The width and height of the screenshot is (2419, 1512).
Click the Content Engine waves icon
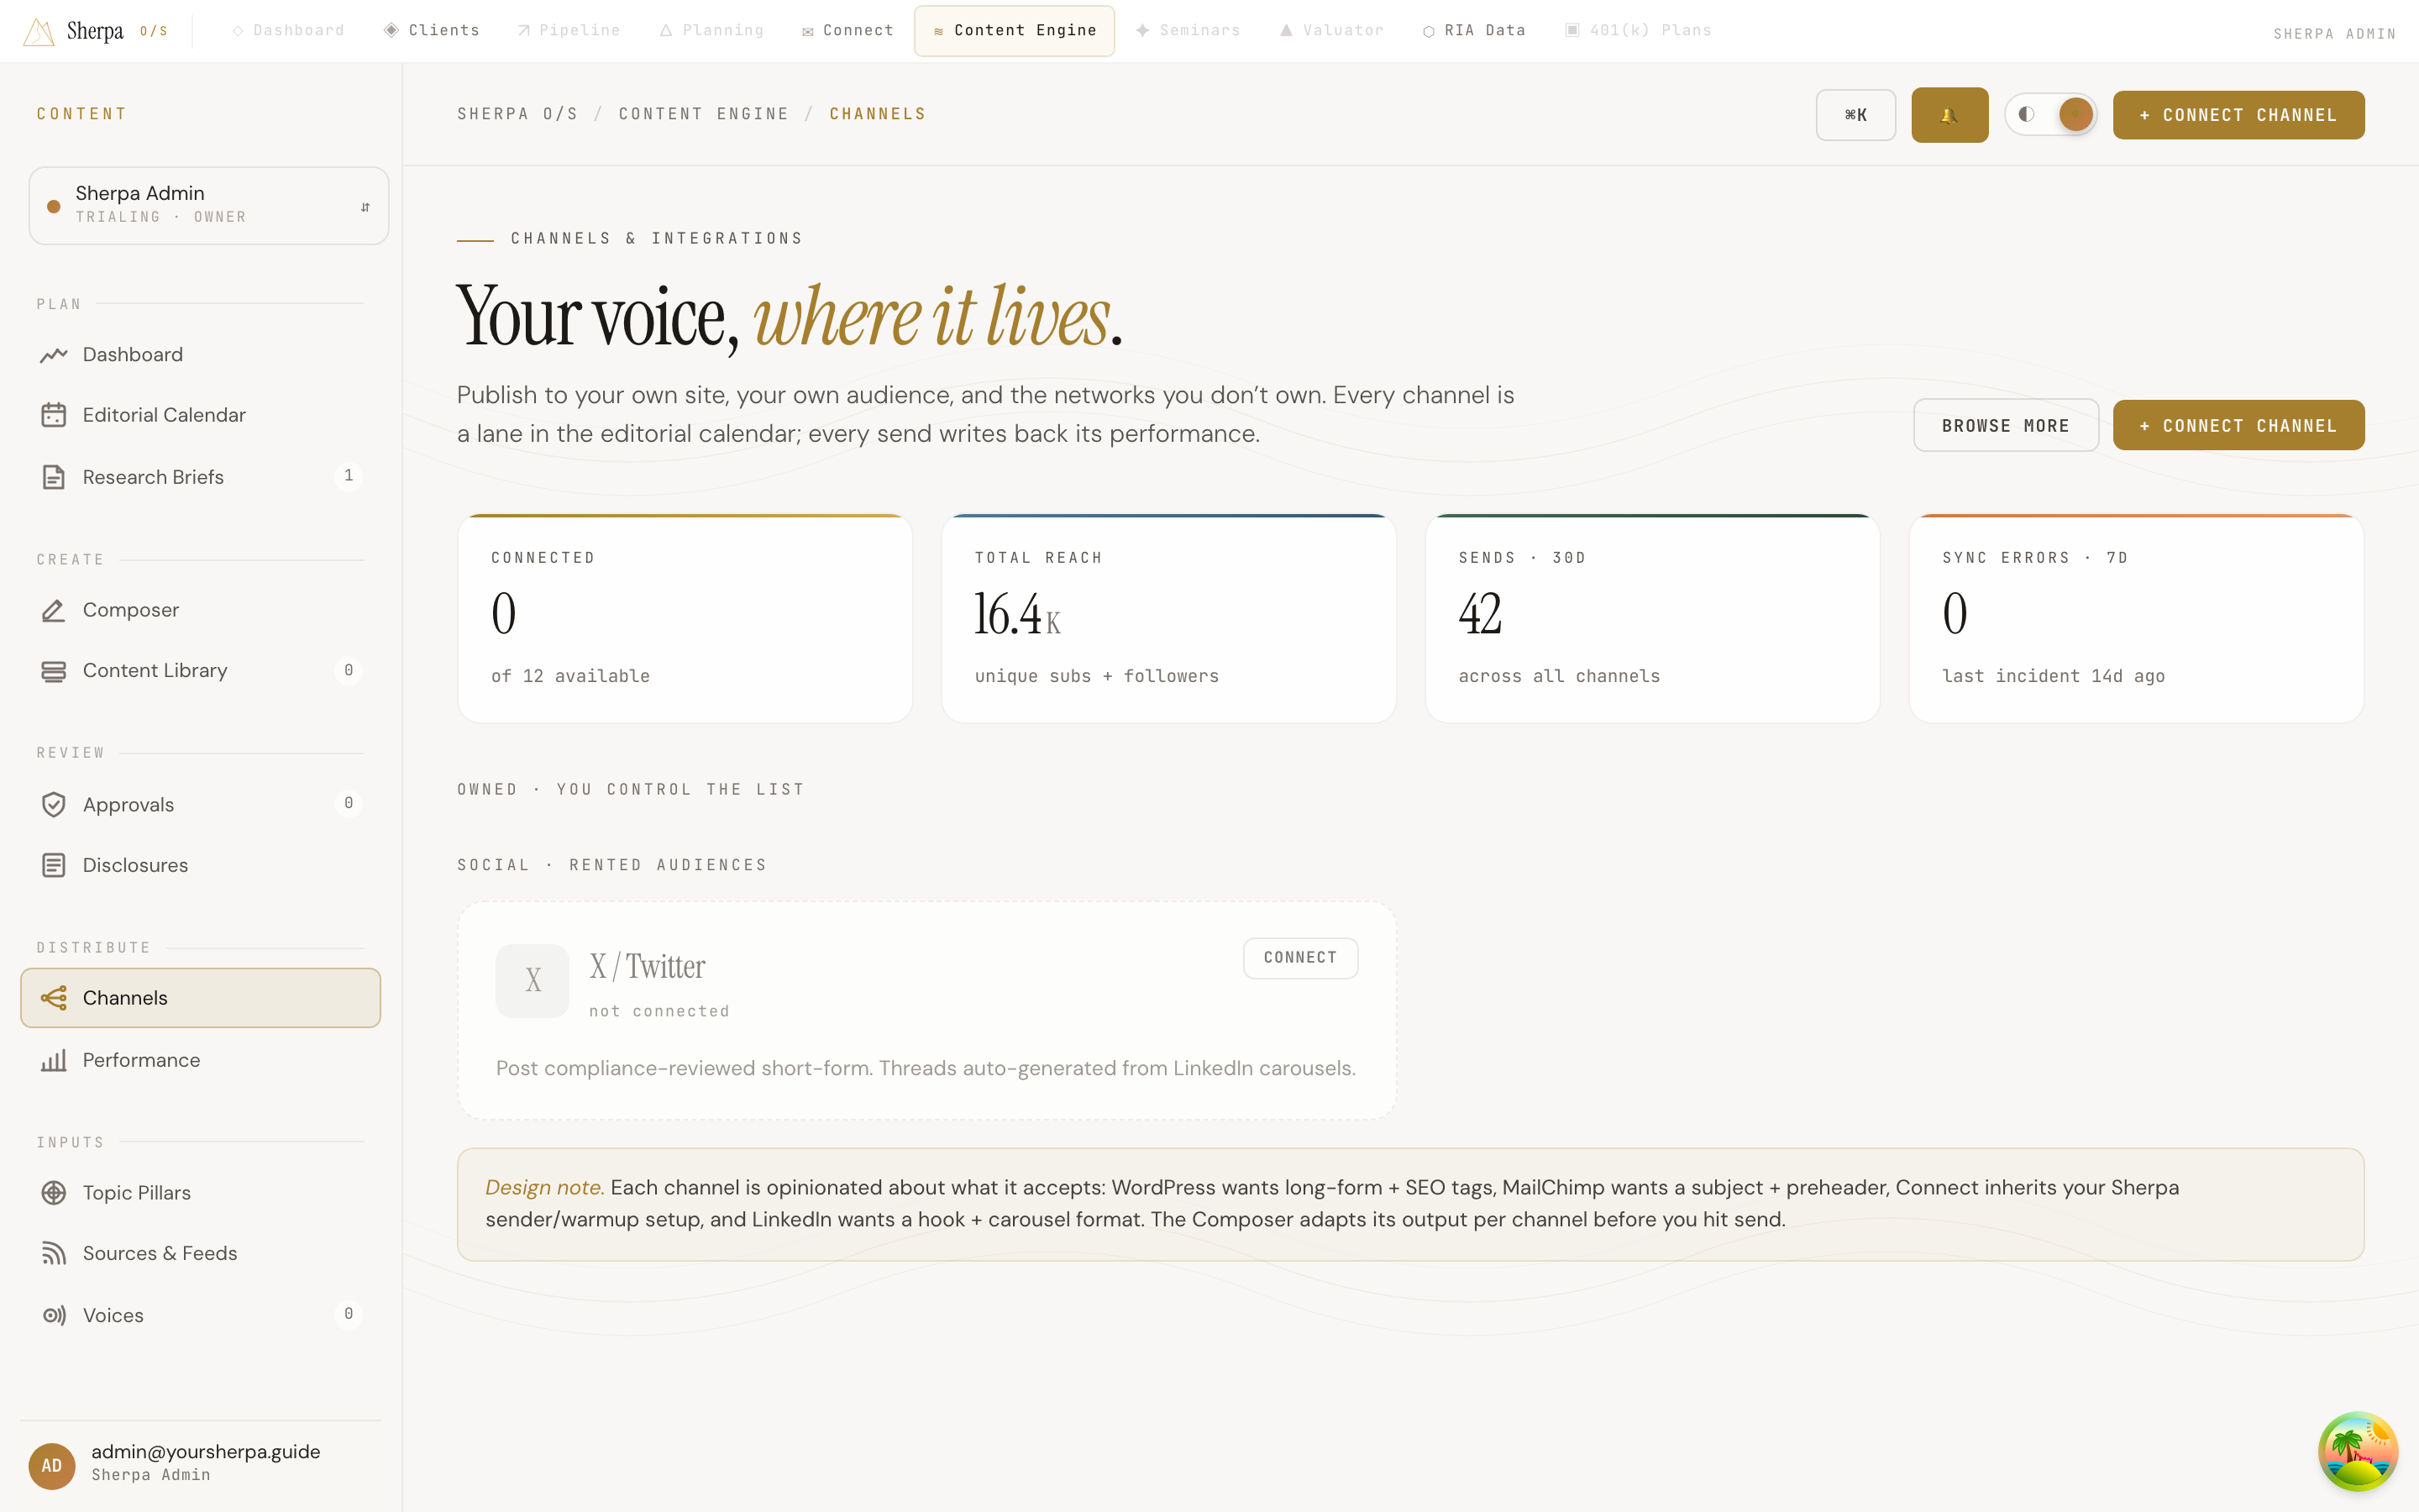[938, 31]
